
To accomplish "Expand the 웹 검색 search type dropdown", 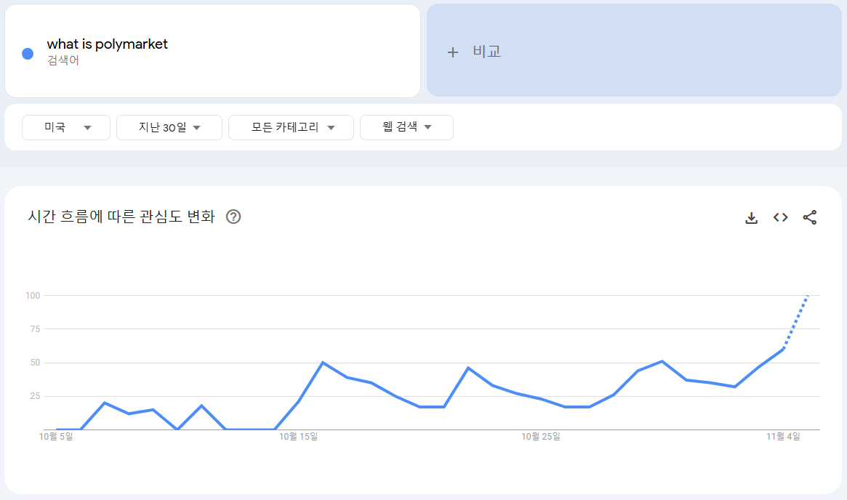I will pos(406,127).
